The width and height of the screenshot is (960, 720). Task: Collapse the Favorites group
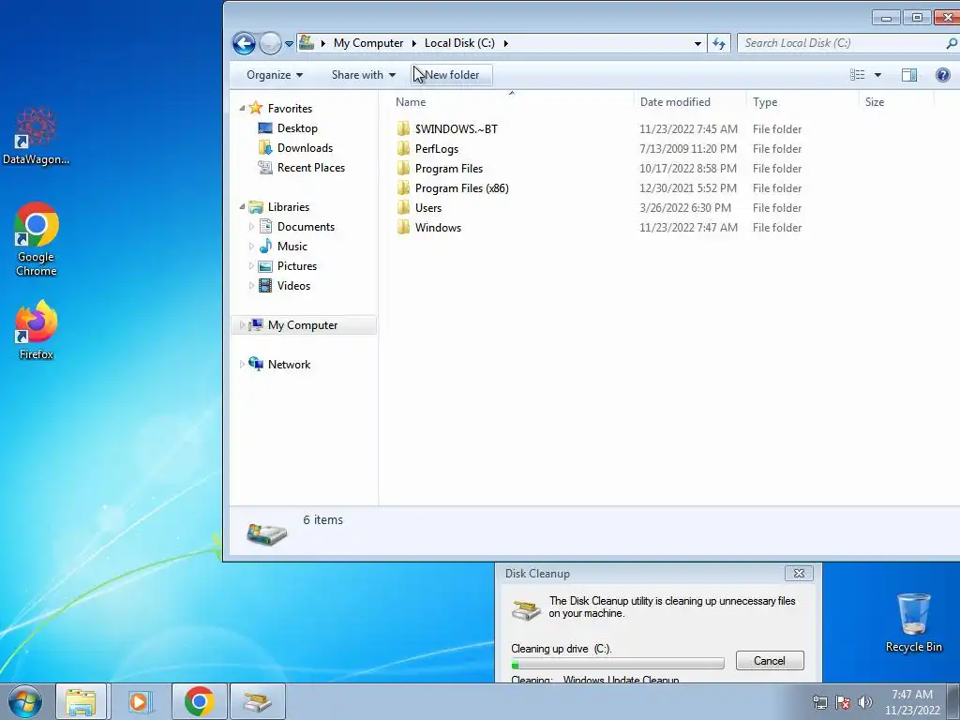[242, 109]
